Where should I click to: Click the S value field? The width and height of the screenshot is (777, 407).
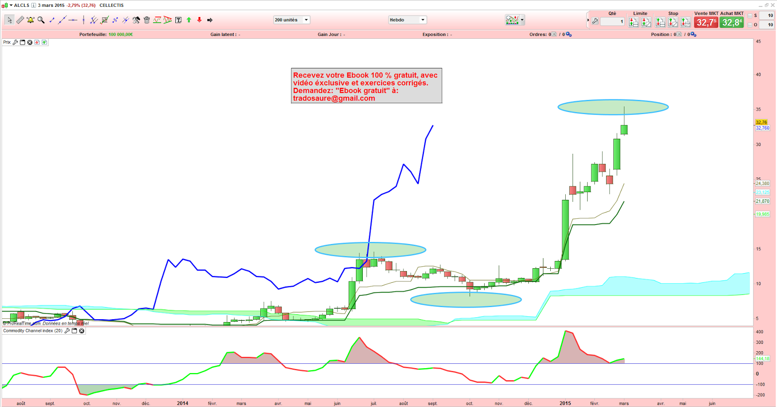pyautogui.click(x=767, y=16)
